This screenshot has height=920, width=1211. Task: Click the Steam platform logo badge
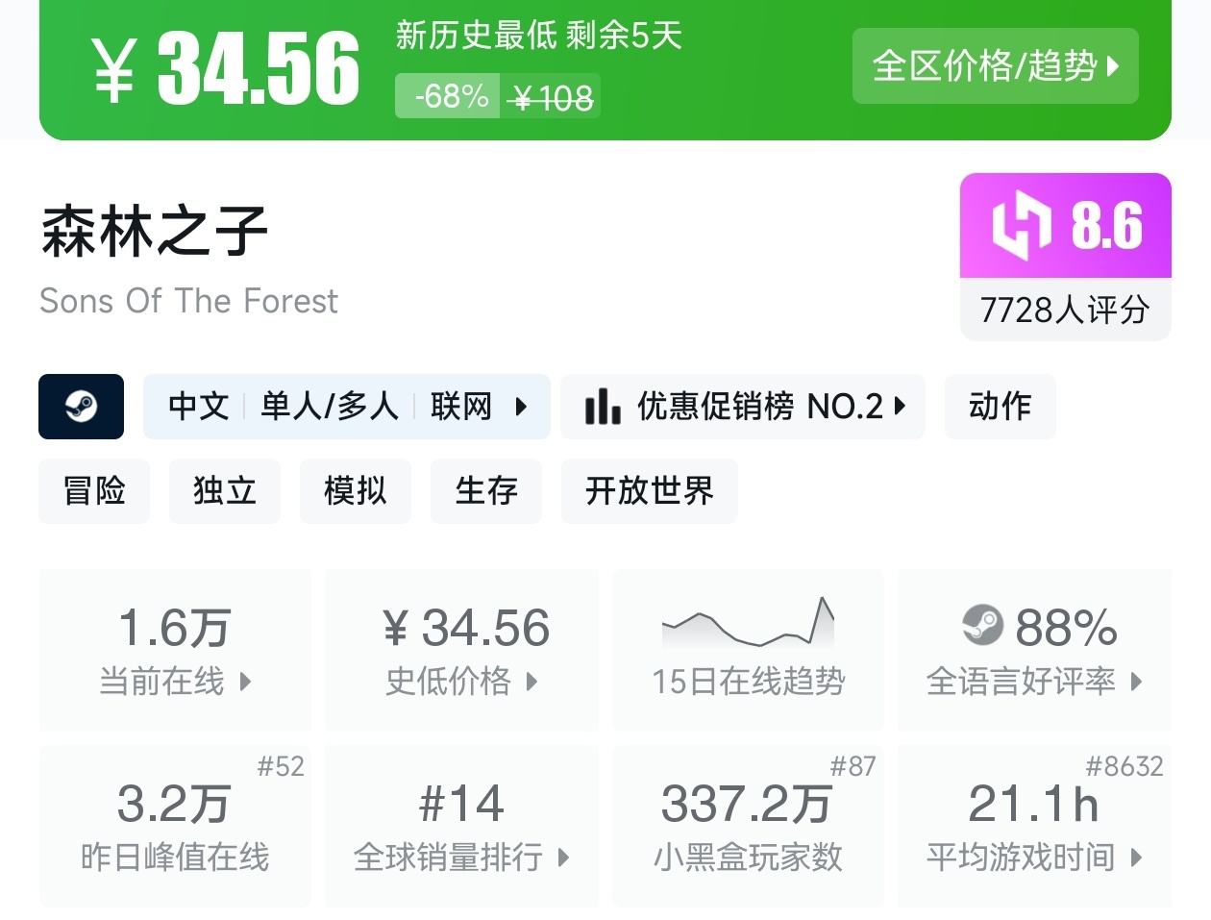[81, 407]
